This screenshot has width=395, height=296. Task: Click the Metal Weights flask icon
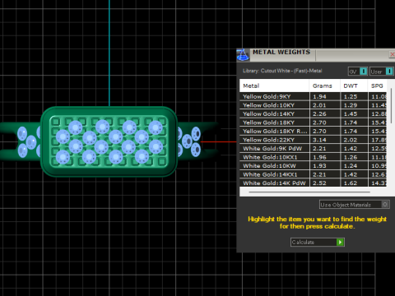pos(243,55)
